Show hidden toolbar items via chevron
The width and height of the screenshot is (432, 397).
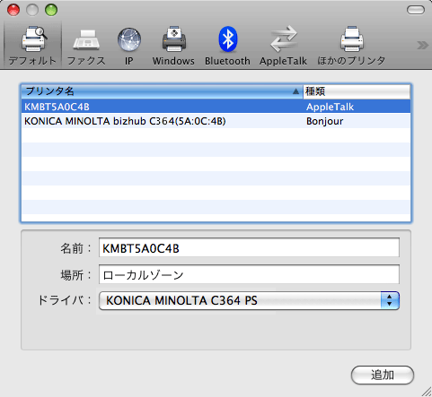[422, 46]
